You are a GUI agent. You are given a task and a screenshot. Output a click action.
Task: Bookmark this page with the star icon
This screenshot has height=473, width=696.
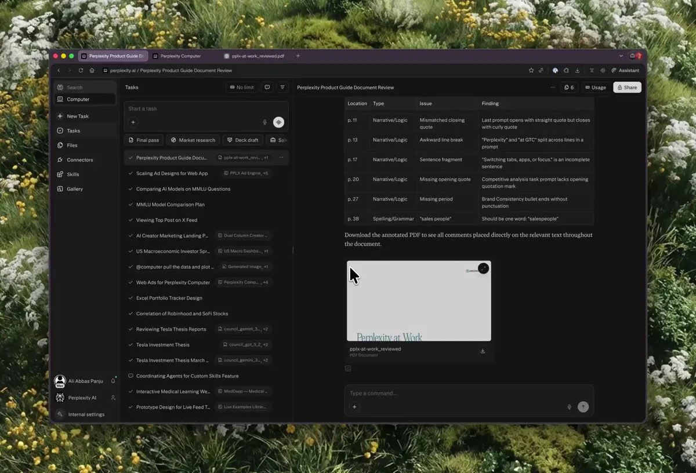[531, 71]
